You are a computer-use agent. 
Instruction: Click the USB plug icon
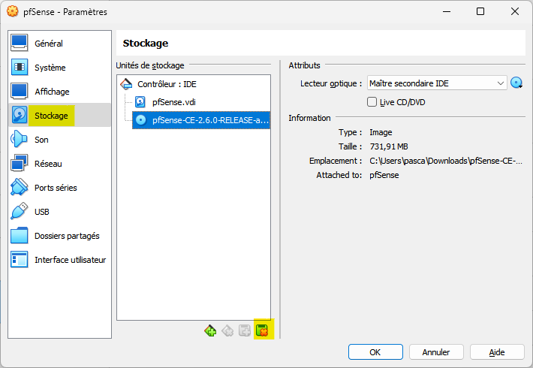click(x=20, y=211)
